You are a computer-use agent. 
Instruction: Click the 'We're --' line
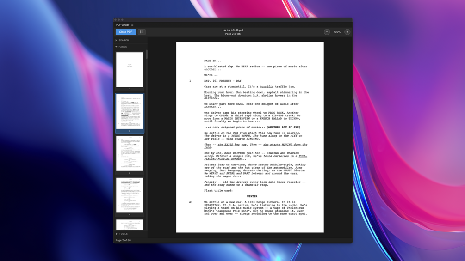click(211, 75)
